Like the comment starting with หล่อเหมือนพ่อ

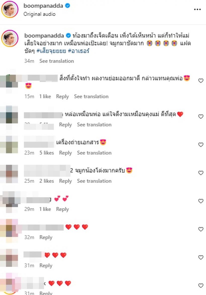click(x=201, y=116)
